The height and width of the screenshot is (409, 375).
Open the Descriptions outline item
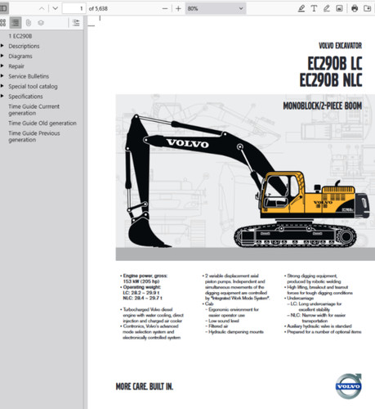[x=24, y=46]
